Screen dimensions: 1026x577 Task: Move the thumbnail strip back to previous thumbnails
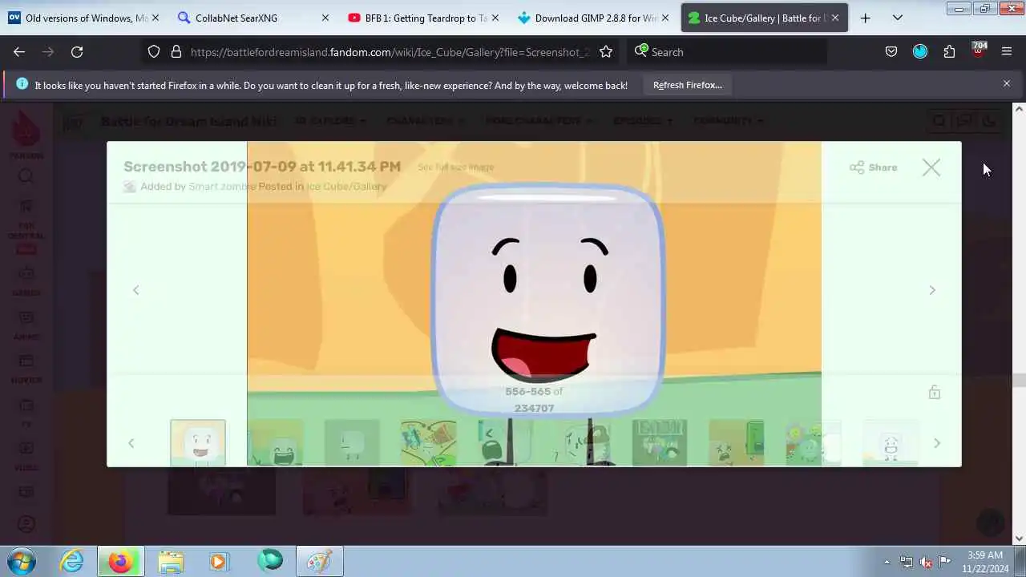(x=131, y=443)
